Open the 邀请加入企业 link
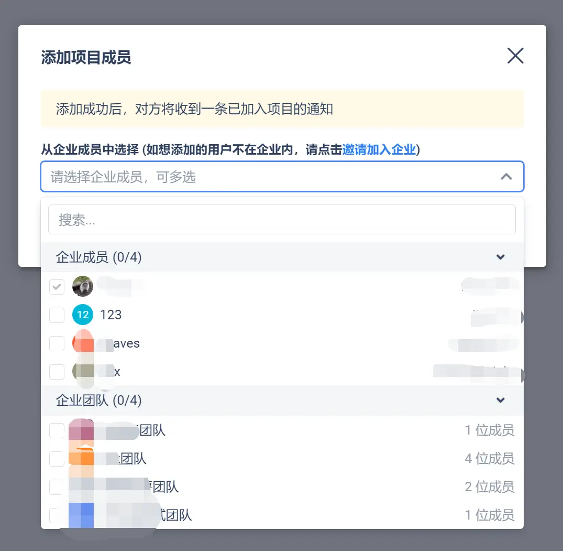 [379, 149]
